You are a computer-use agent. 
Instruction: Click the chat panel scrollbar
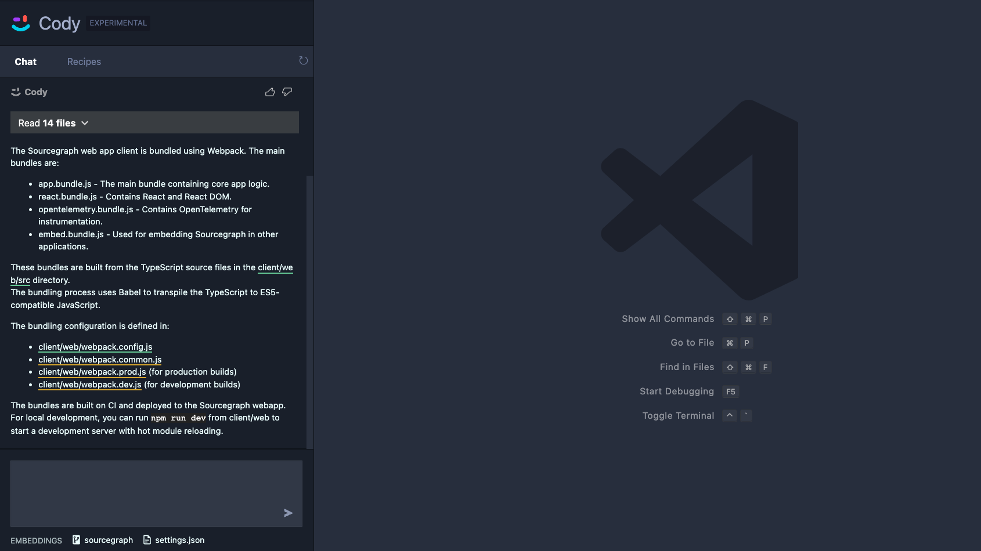[309, 312]
